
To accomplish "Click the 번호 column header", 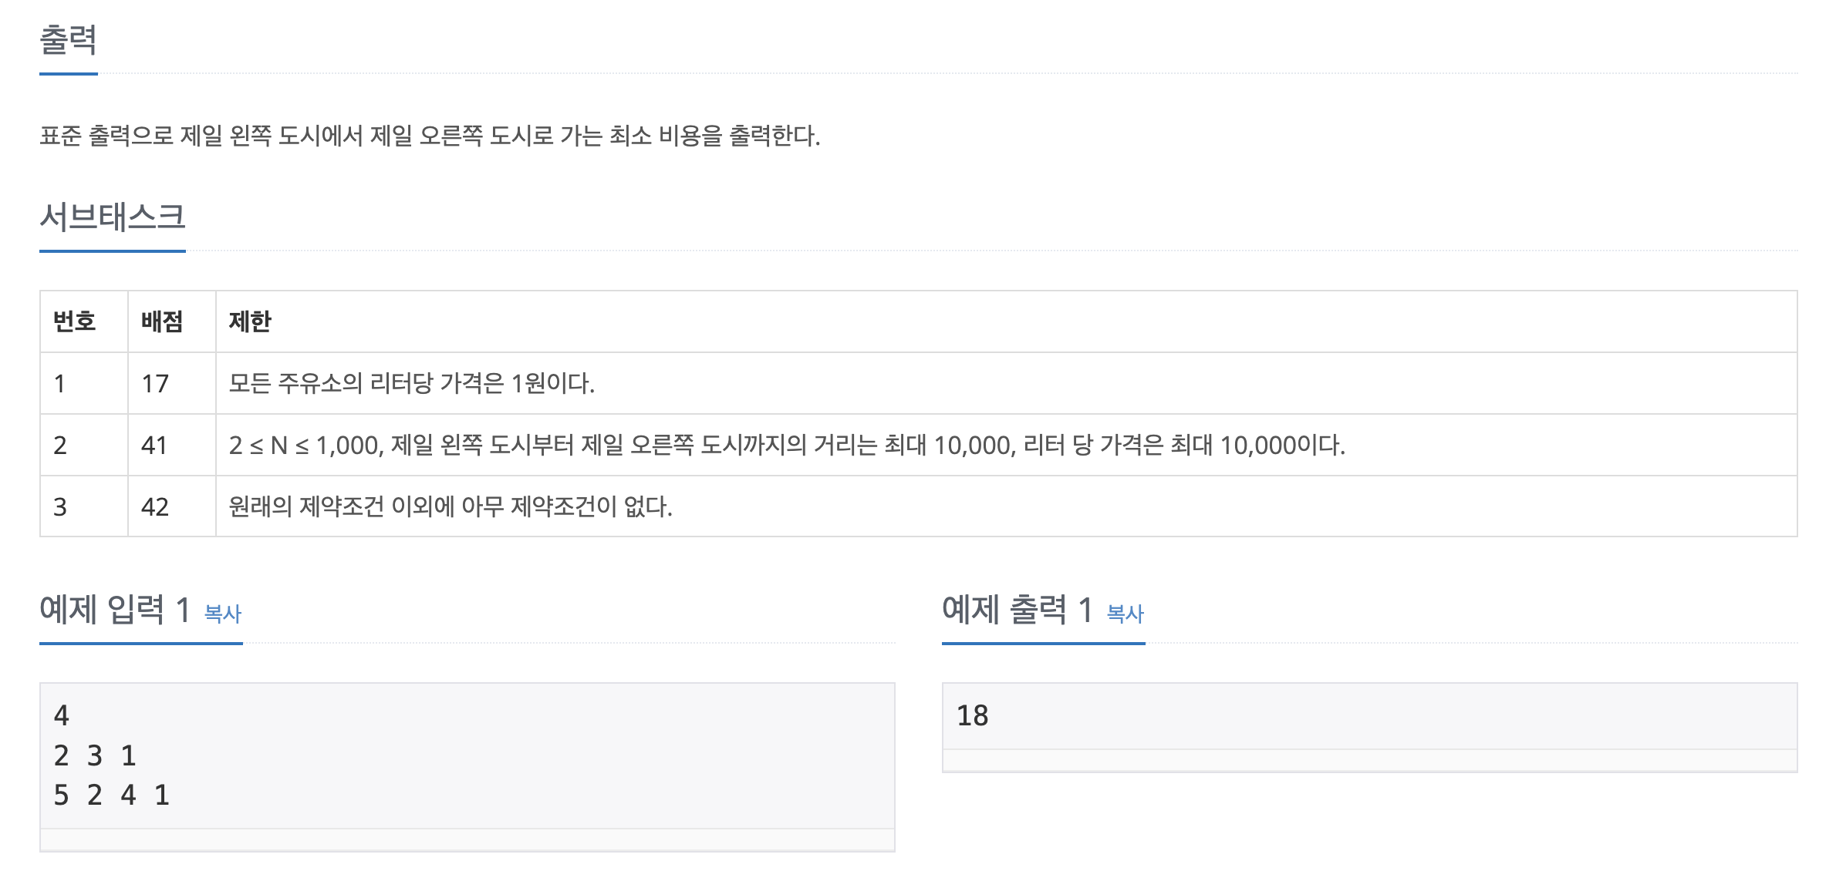I will click(75, 321).
